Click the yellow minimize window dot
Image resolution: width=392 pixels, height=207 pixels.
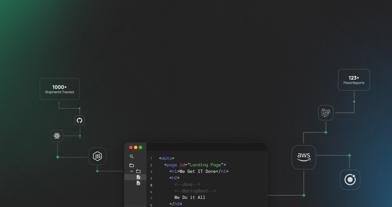[136, 148]
